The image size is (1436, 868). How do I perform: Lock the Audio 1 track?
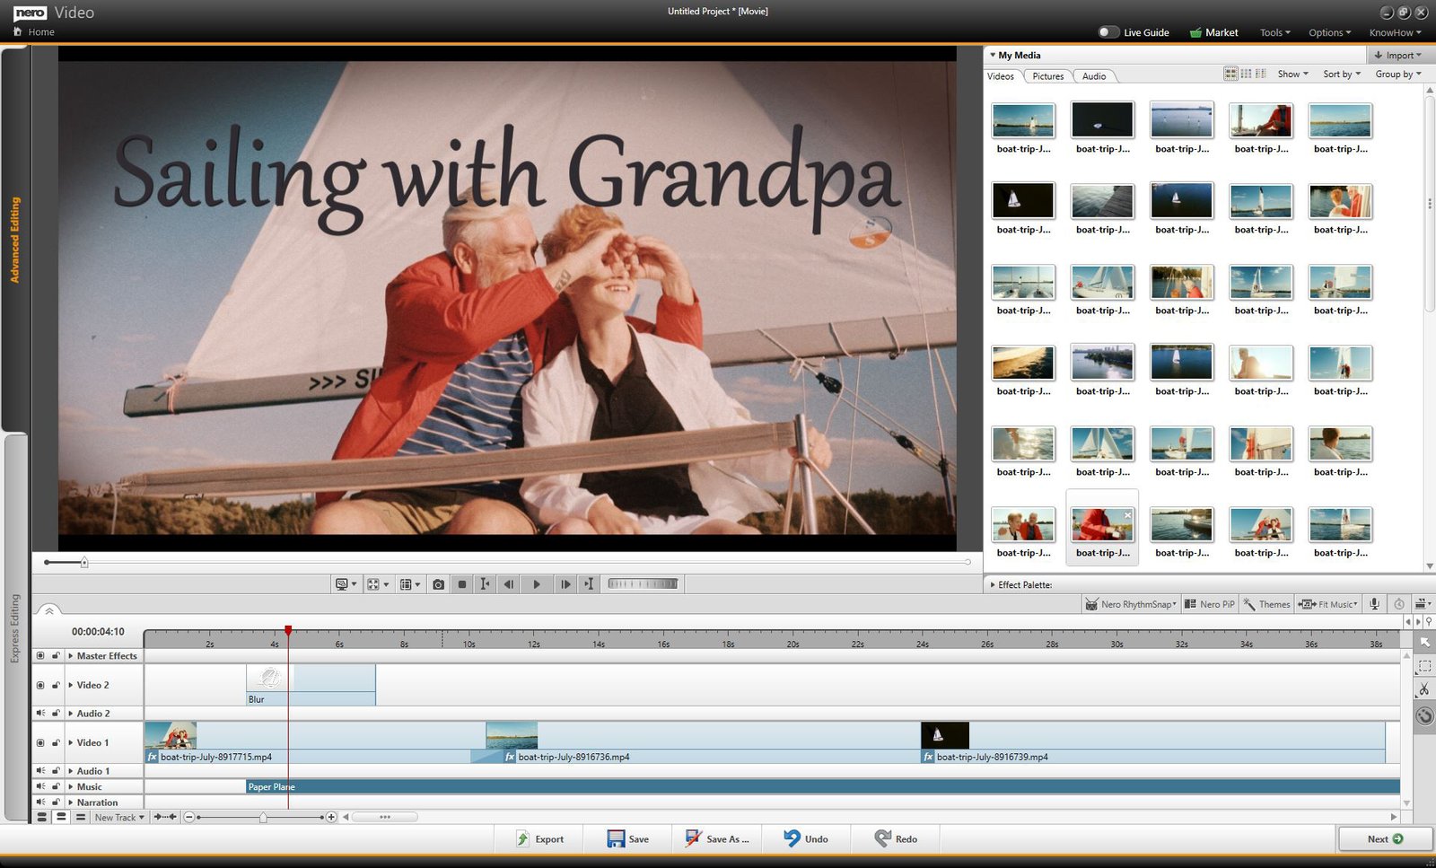[56, 771]
